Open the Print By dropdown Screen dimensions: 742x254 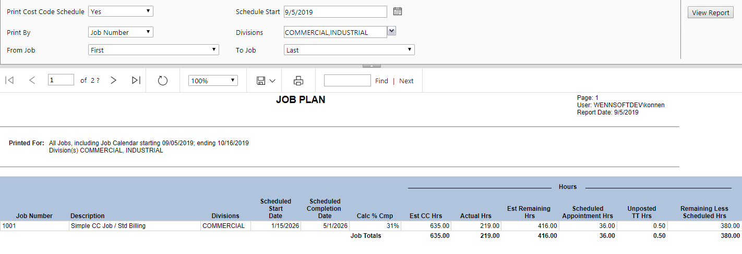[121, 32]
